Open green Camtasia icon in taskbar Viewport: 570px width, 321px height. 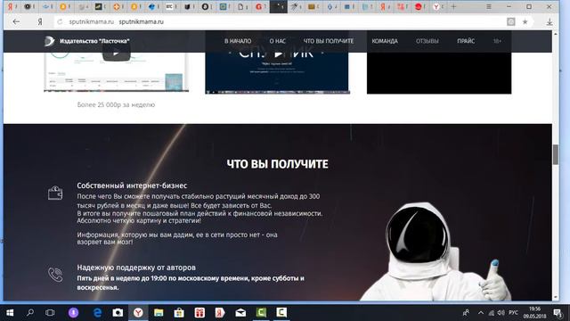click(x=261, y=313)
